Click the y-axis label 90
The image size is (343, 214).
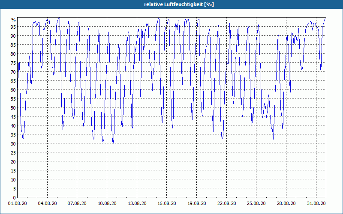coord(13,36)
